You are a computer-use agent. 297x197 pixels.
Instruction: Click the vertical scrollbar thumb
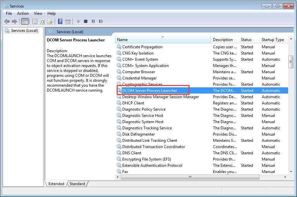pos(291,62)
